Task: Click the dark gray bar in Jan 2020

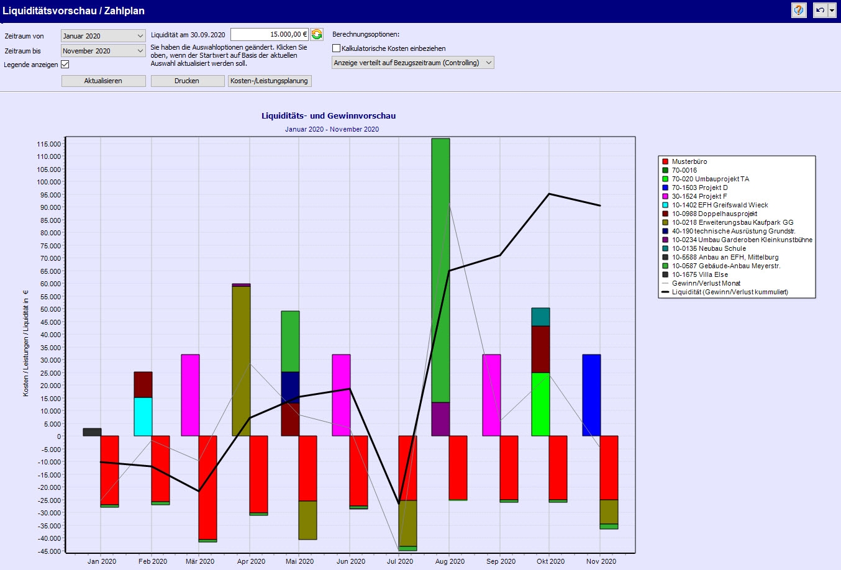Action: click(92, 432)
